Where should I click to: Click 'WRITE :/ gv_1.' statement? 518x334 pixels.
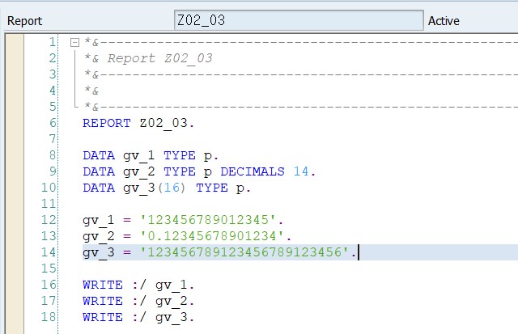138,285
